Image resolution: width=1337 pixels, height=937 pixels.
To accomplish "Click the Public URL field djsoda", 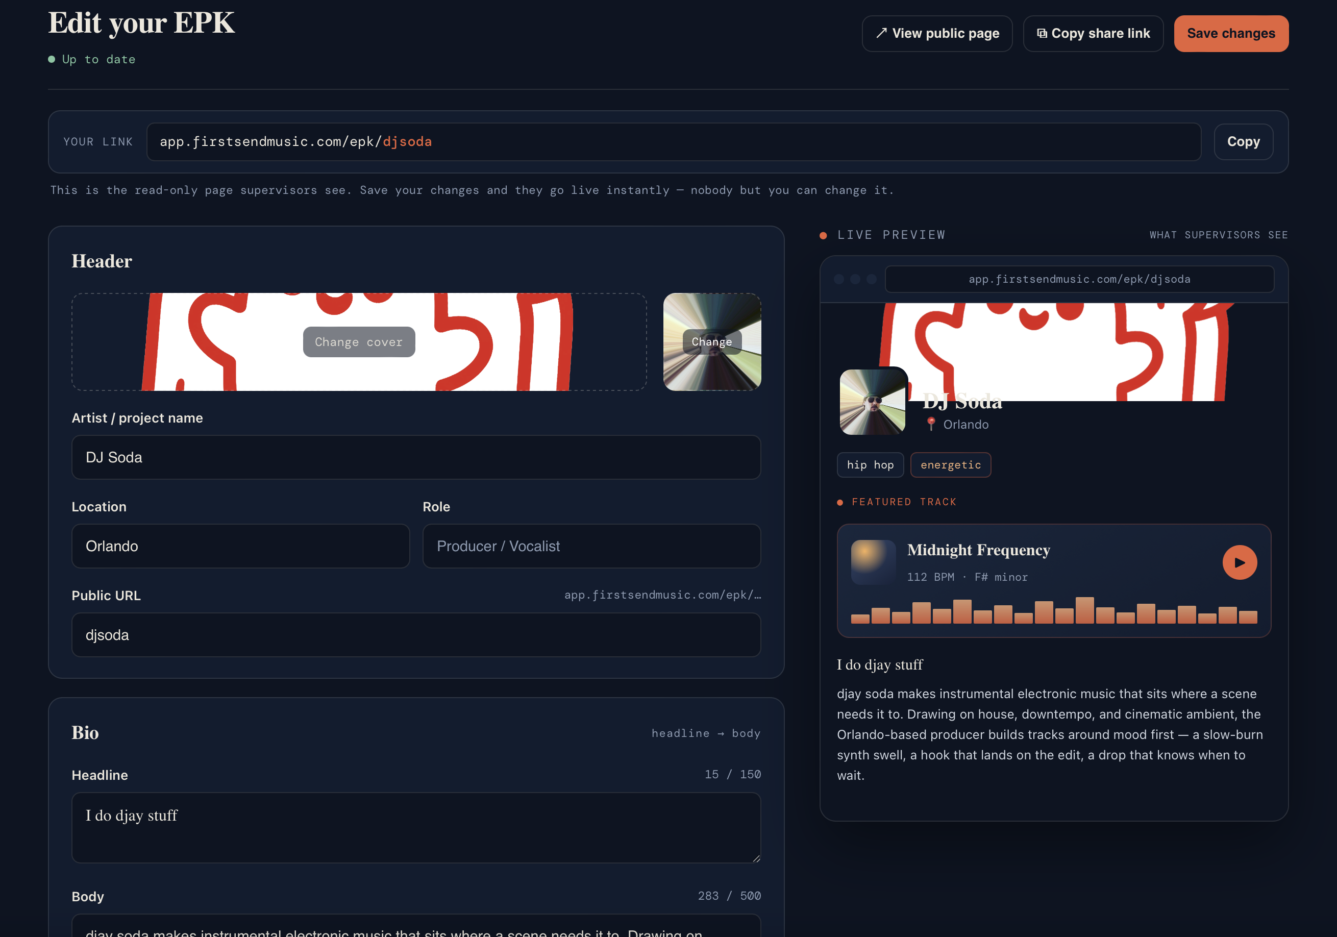I will coord(416,635).
